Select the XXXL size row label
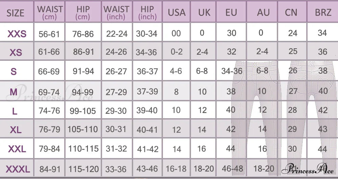This screenshot has width=338, height=179. point(17,169)
